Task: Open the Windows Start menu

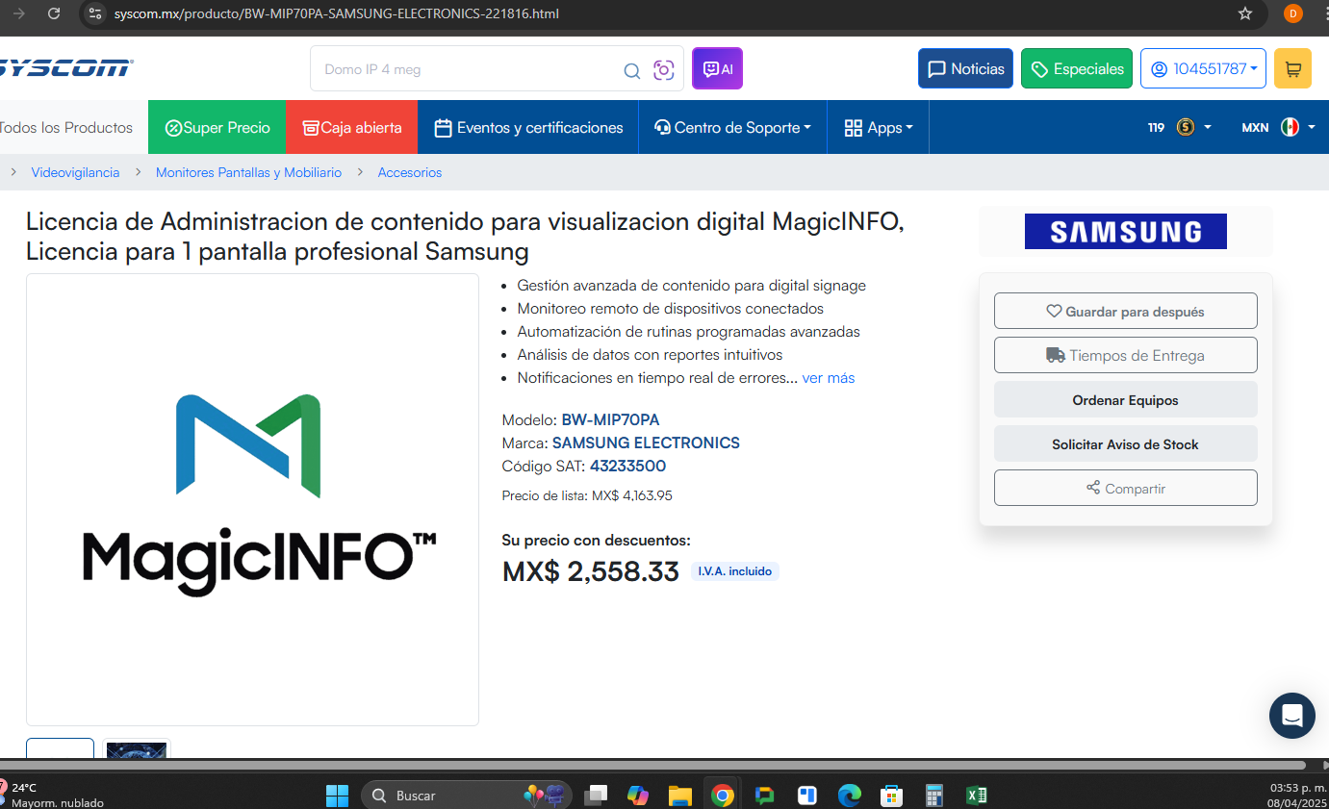Action: coord(337,796)
